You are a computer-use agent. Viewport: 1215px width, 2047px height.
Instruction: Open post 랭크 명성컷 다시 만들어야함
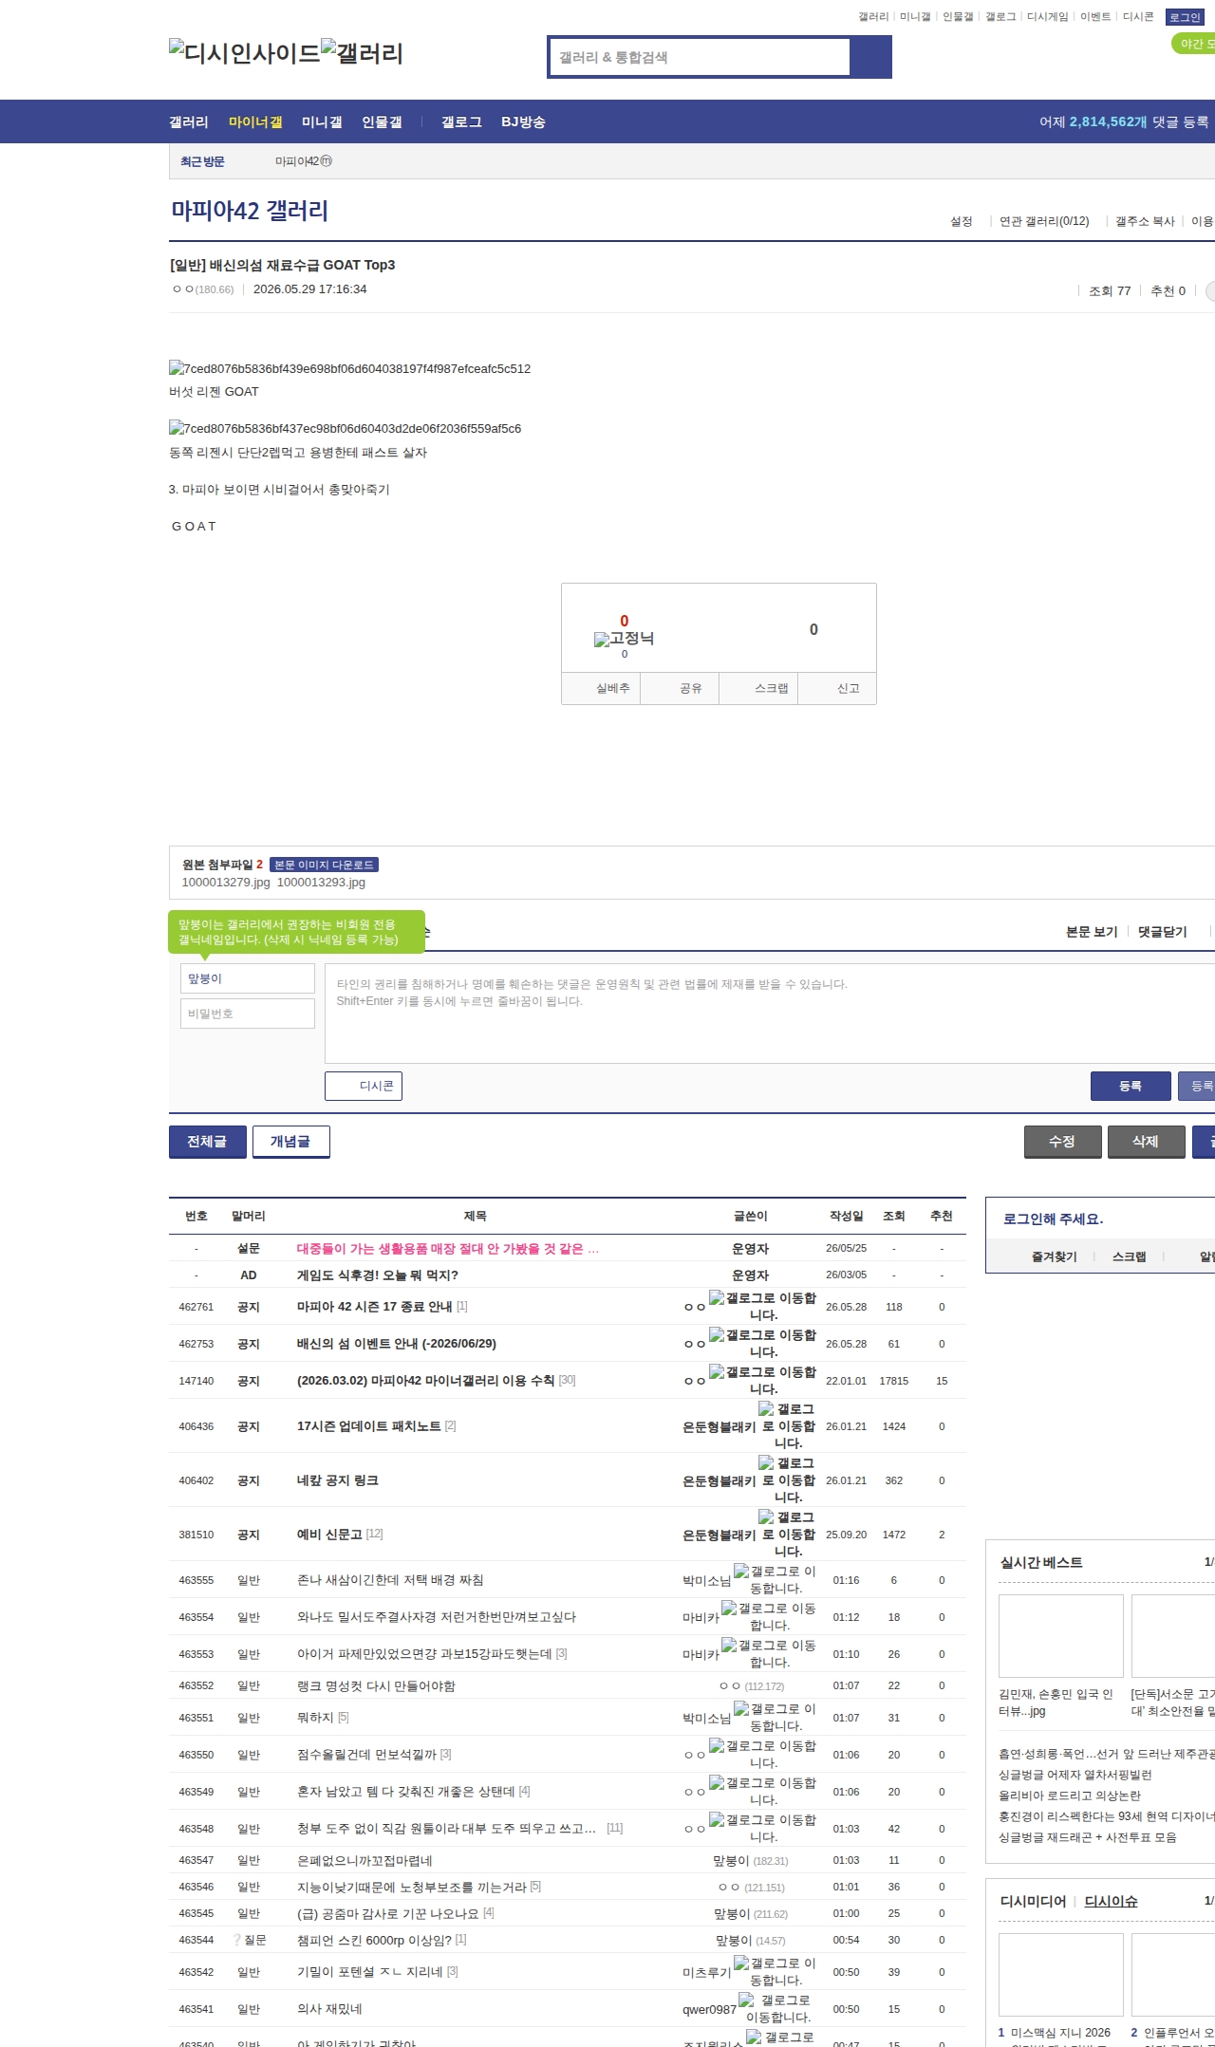point(376,1686)
